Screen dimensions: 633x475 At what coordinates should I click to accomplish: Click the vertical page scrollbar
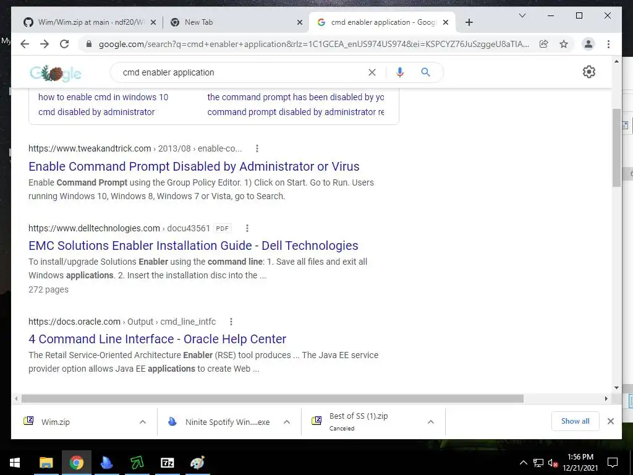616,147
